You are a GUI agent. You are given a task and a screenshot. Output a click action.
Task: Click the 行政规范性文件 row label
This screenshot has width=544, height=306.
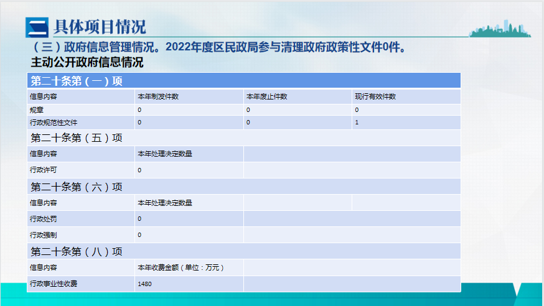tap(54, 123)
